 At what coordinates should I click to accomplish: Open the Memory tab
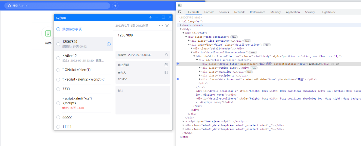pos(276,12)
